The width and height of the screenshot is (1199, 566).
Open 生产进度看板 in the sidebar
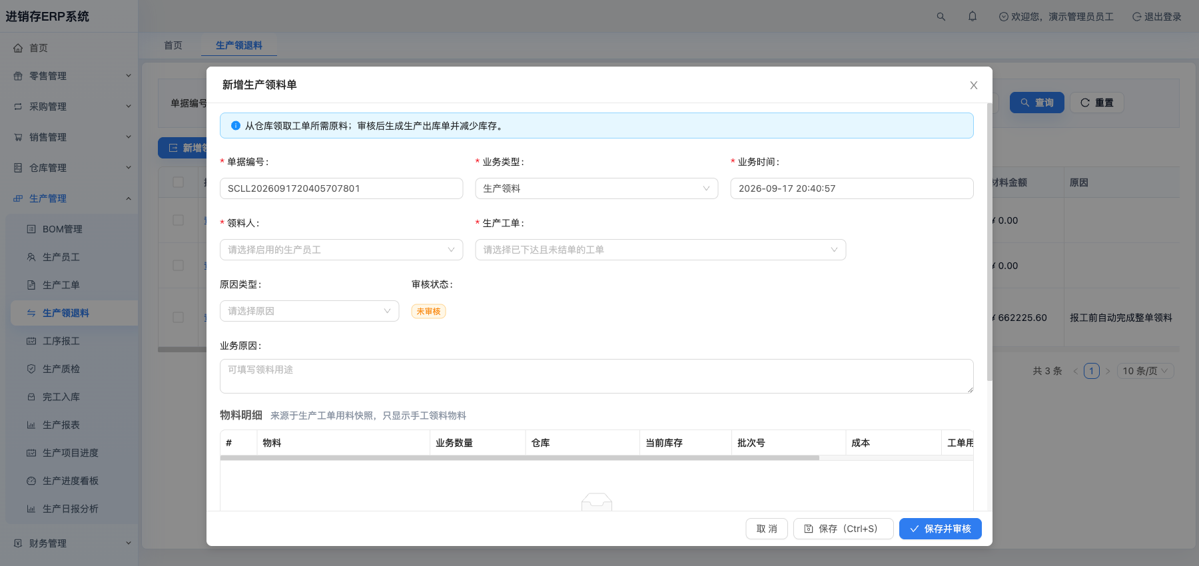[x=75, y=481]
